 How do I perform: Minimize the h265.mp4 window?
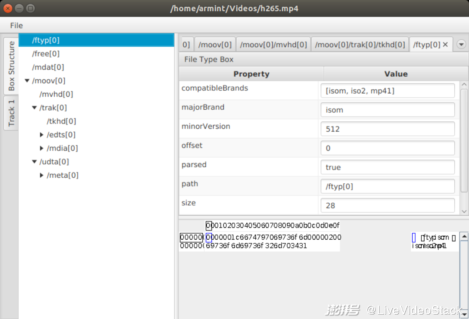coord(19,8)
